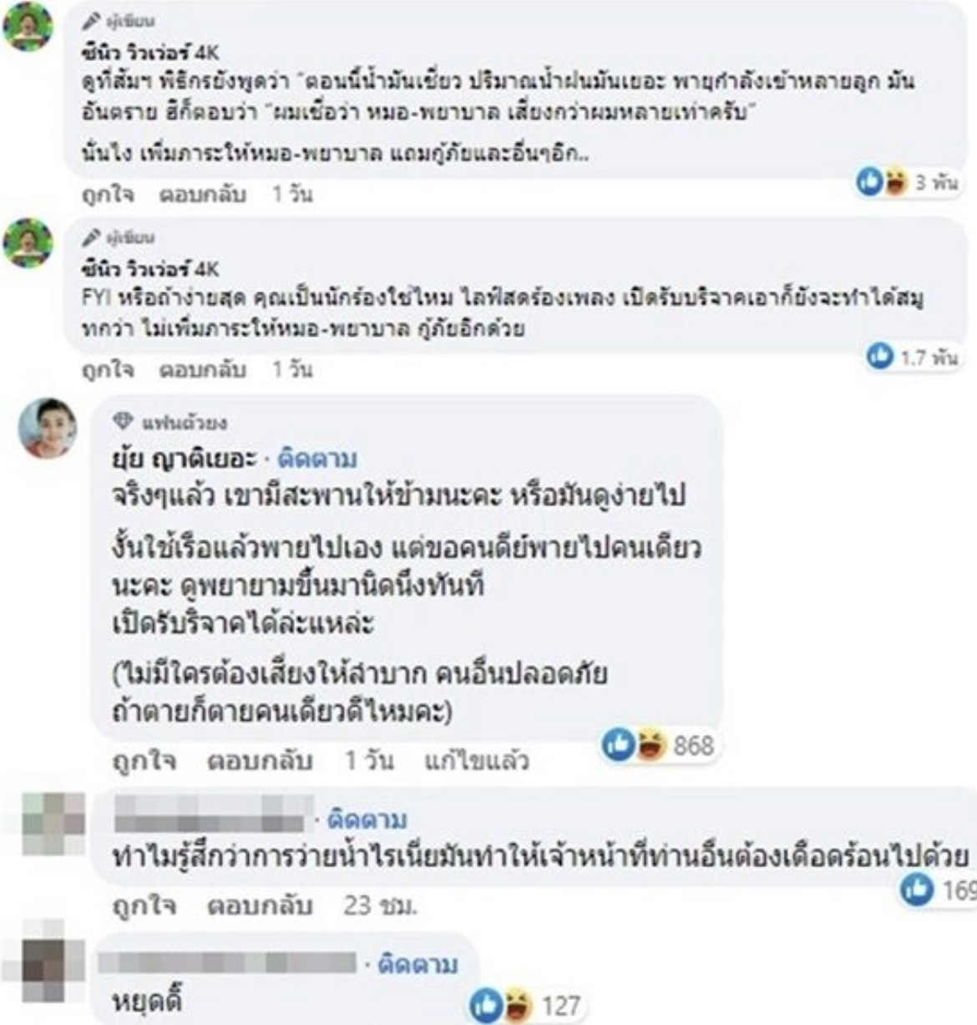Open the blurred avatar of the หยุดดั้ commenter

(x=41, y=968)
